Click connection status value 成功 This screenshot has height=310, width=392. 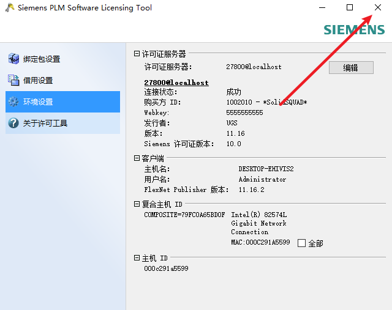pyautogui.click(x=233, y=92)
